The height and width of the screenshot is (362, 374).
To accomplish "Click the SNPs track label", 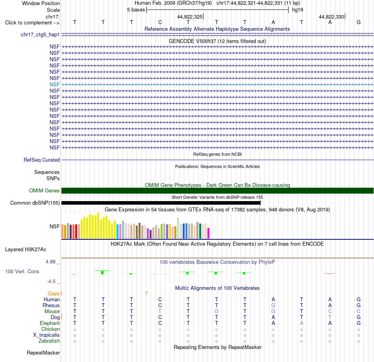I will 53,178.
